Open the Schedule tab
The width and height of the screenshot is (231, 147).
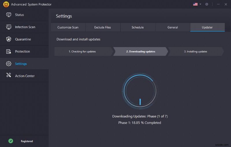coord(138,27)
